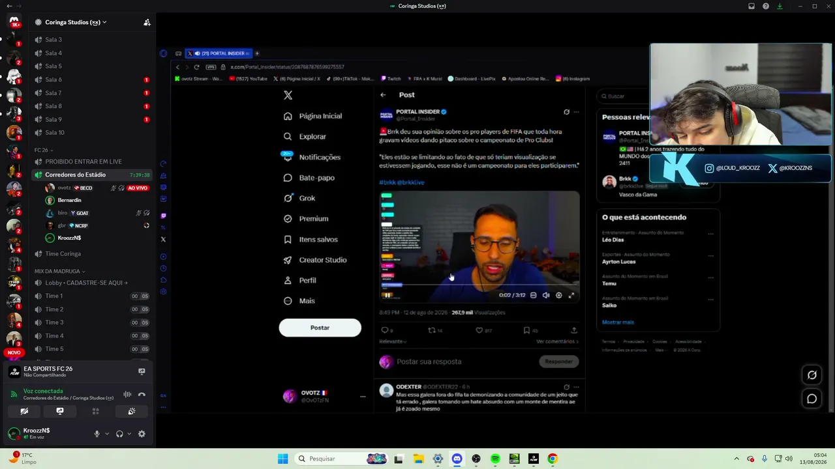This screenshot has height=469, width=835.
Task: Disconnect from the voice channel
Action: 142,394
